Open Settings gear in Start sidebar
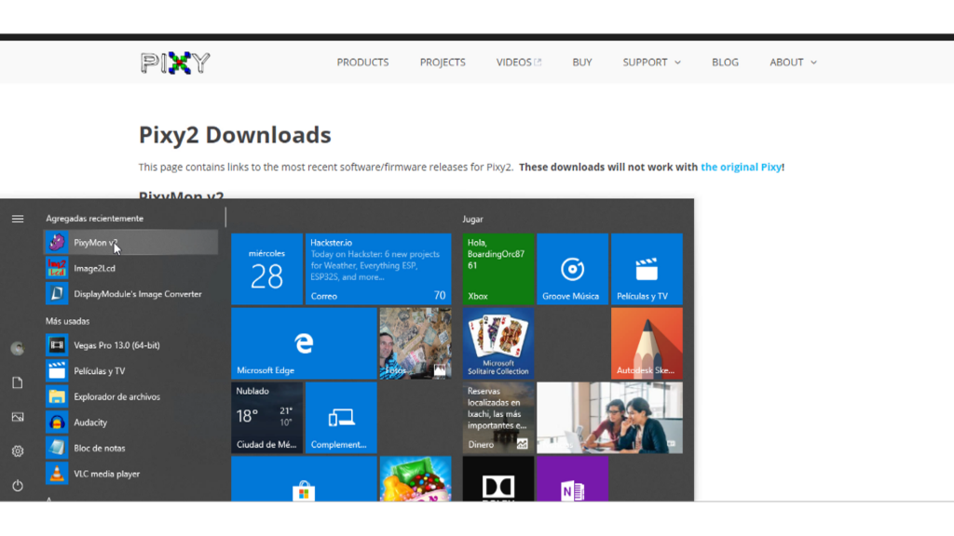Screen dimensions: 954x536 tap(18, 451)
